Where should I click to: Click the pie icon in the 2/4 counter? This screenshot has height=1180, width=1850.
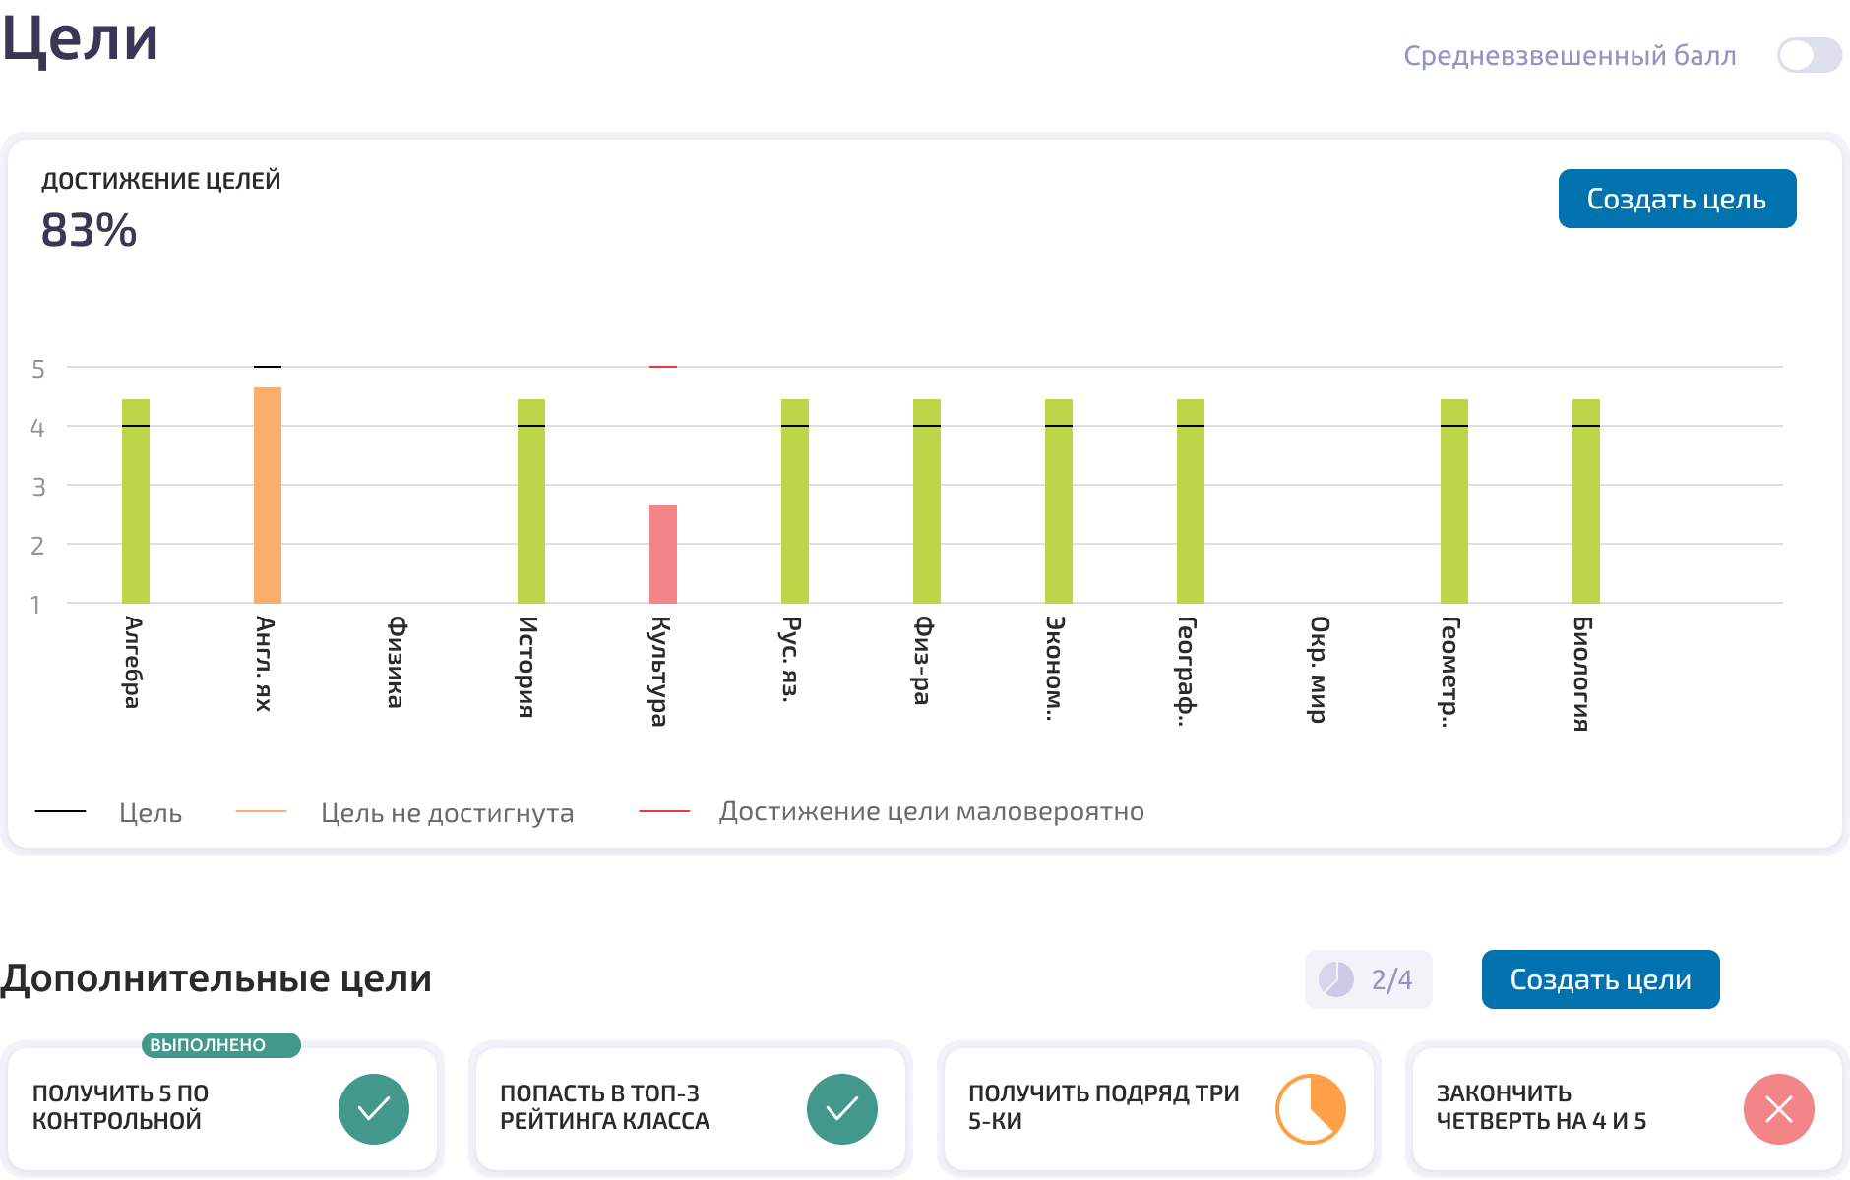click(x=1336, y=979)
